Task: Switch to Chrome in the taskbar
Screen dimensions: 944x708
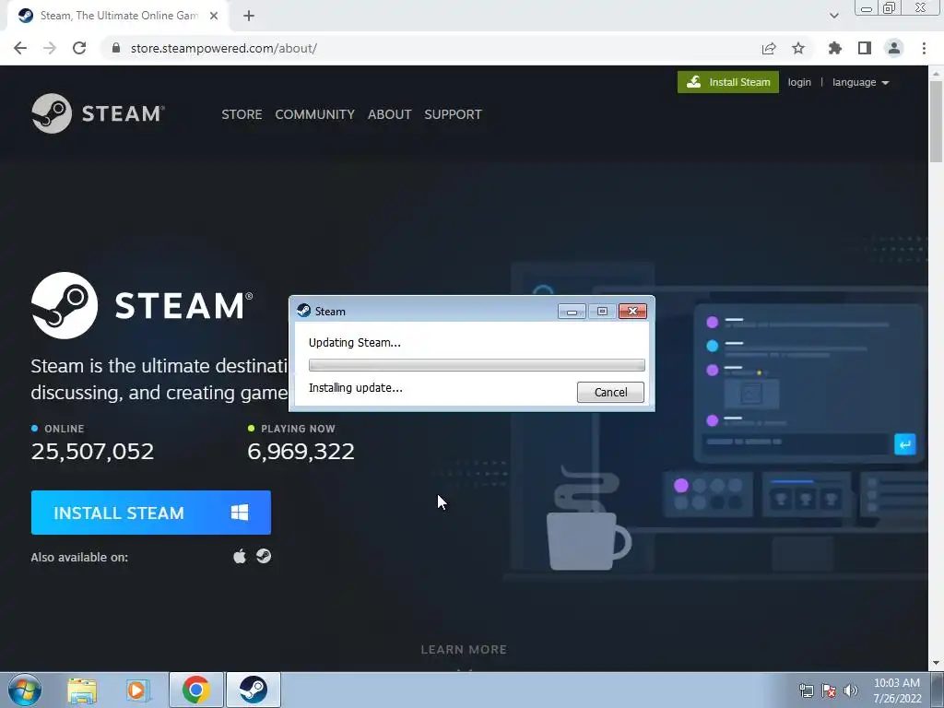Action: point(196,690)
